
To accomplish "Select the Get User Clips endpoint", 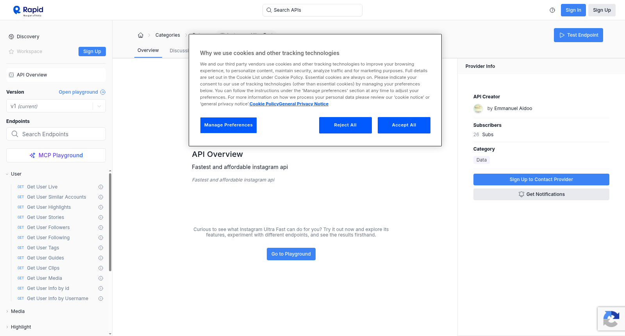I will (x=43, y=268).
